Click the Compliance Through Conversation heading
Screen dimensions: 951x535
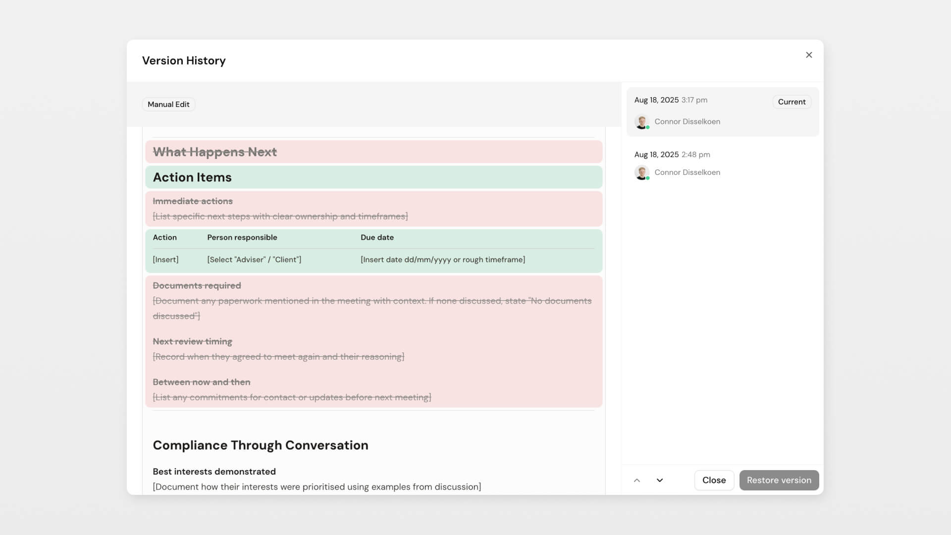[x=260, y=445]
